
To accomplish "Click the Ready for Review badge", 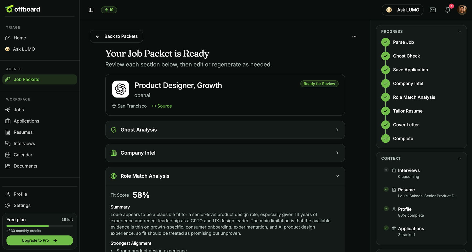I will (319, 84).
